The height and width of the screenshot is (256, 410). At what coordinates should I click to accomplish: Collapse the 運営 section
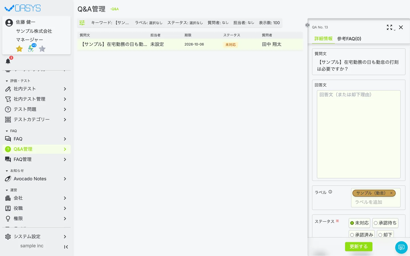(x=7, y=190)
